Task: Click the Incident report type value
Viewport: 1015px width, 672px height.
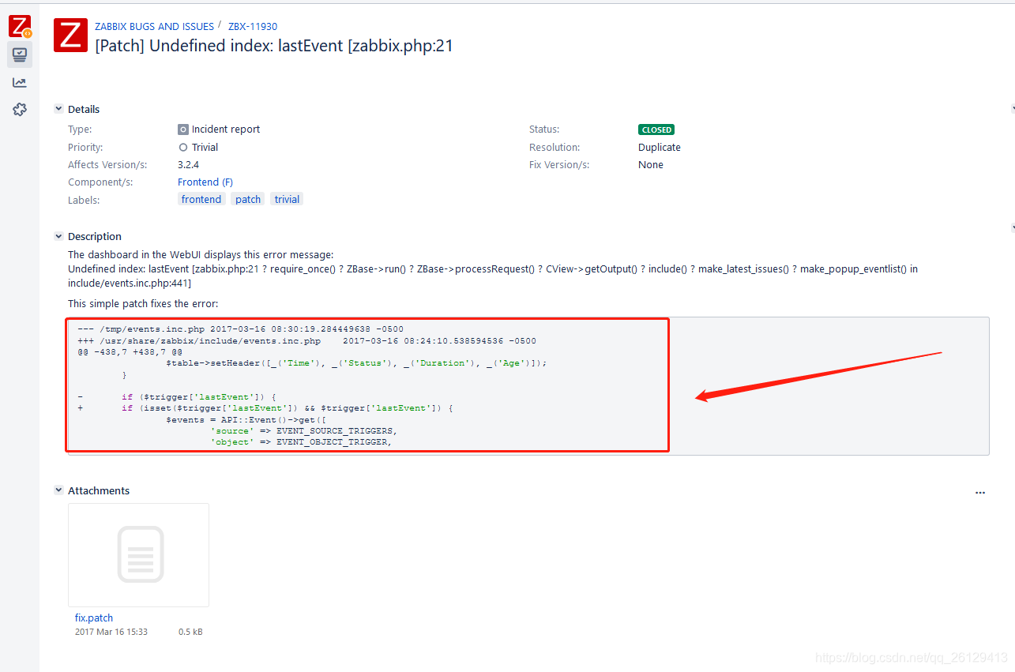Action: (226, 130)
